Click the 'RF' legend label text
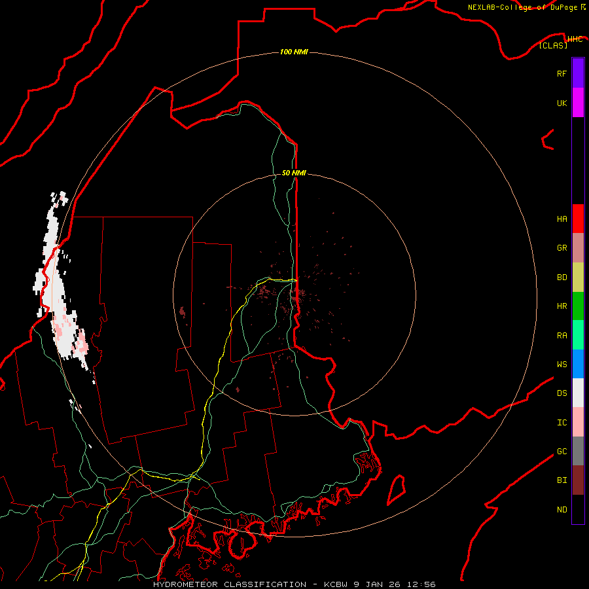 click(x=562, y=73)
